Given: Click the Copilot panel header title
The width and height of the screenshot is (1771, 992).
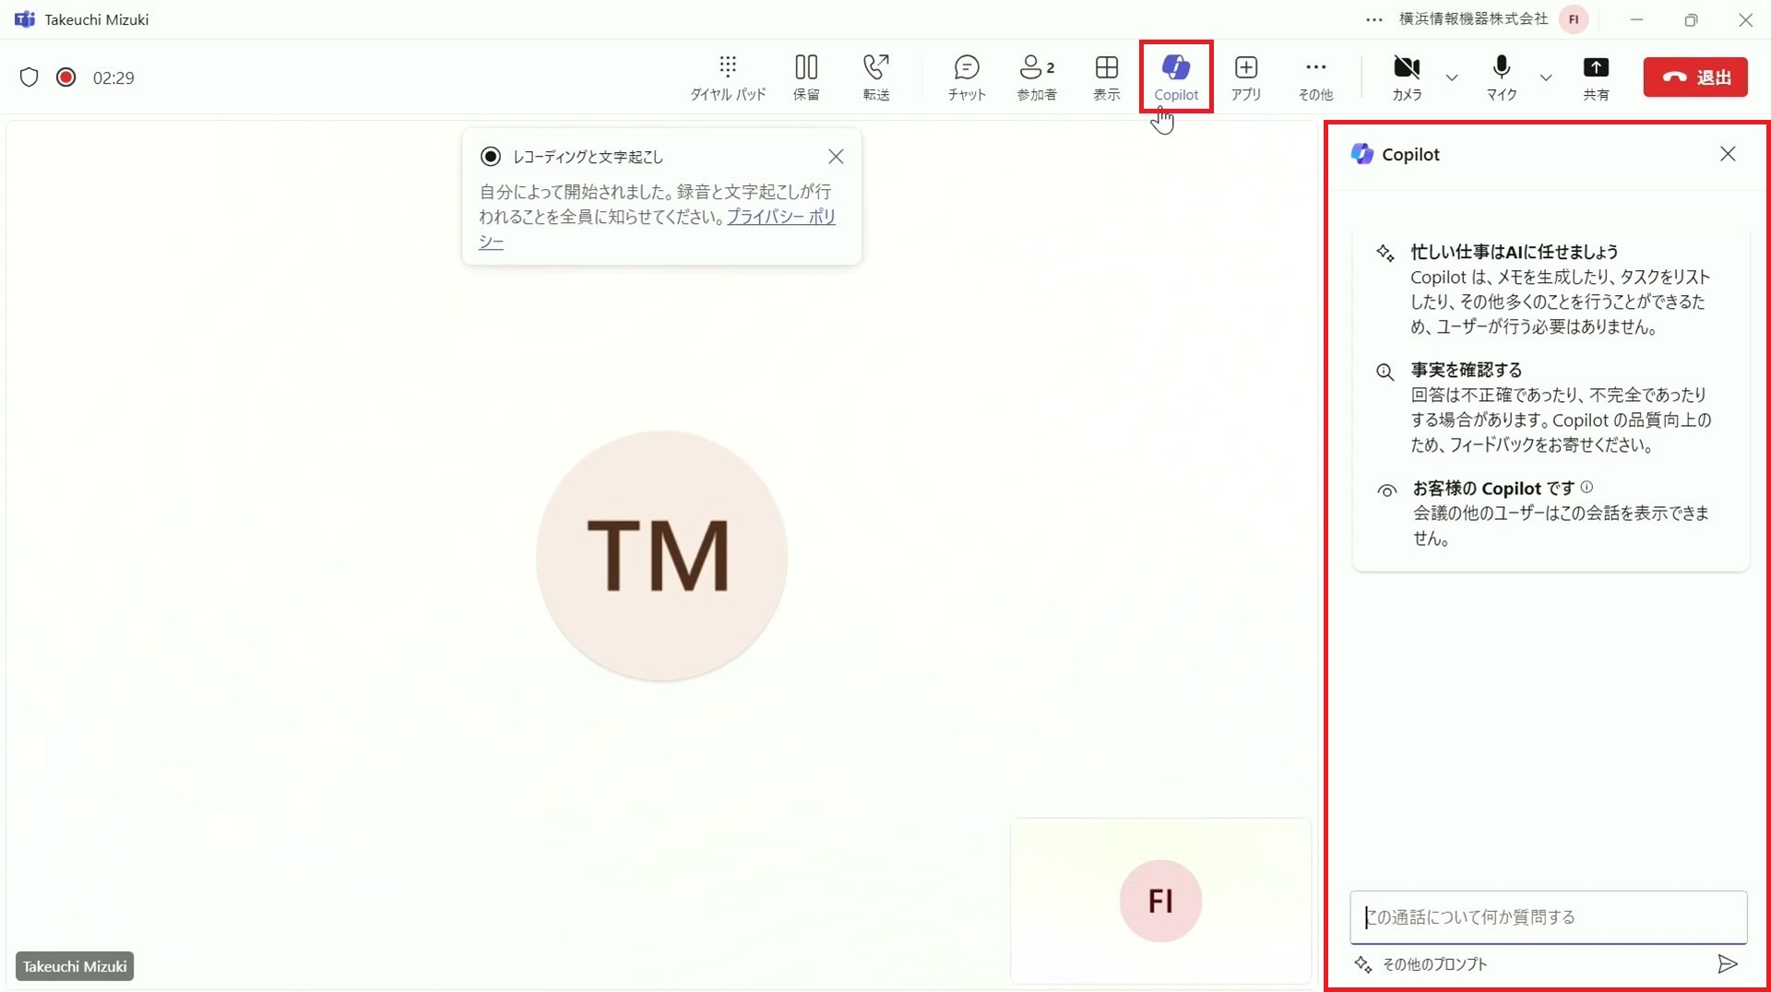Looking at the screenshot, I should (1410, 154).
